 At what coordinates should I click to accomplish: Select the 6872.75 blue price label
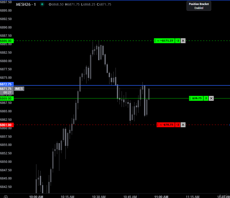pyautogui.click(x=7, y=84)
